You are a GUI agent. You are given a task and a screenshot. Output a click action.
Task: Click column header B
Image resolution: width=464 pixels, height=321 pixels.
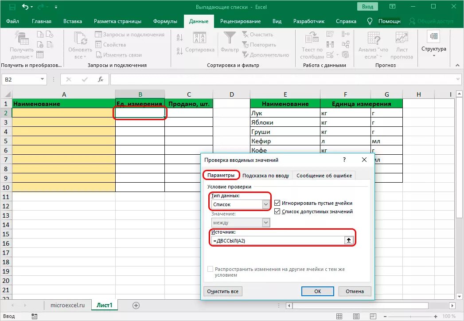(x=140, y=94)
